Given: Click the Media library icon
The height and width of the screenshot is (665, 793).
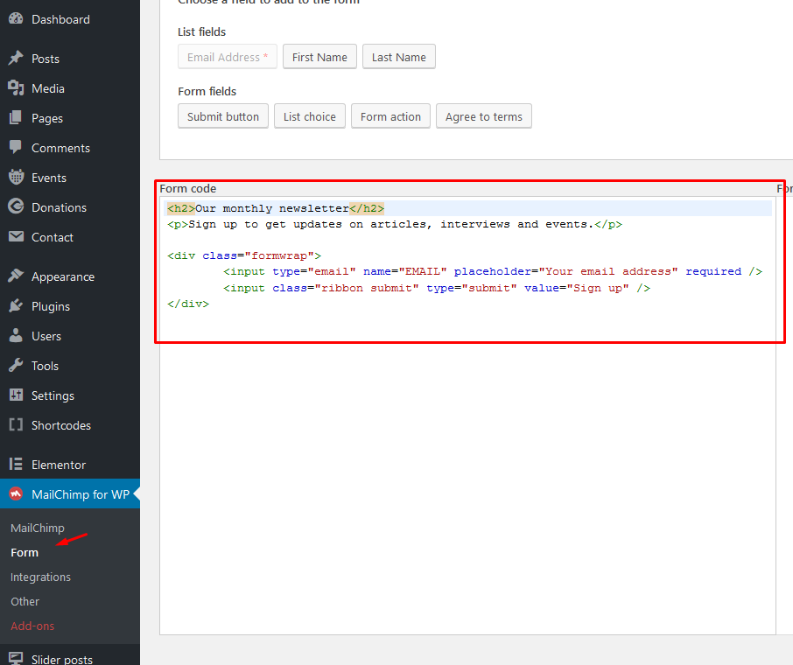Looking at the screenshot, I should (x=16, y=88).
